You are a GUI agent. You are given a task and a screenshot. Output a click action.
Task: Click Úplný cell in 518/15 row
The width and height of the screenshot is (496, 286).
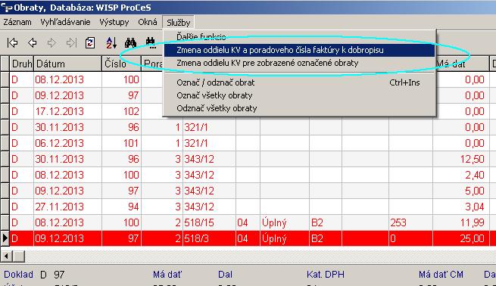tap(285, 222)
